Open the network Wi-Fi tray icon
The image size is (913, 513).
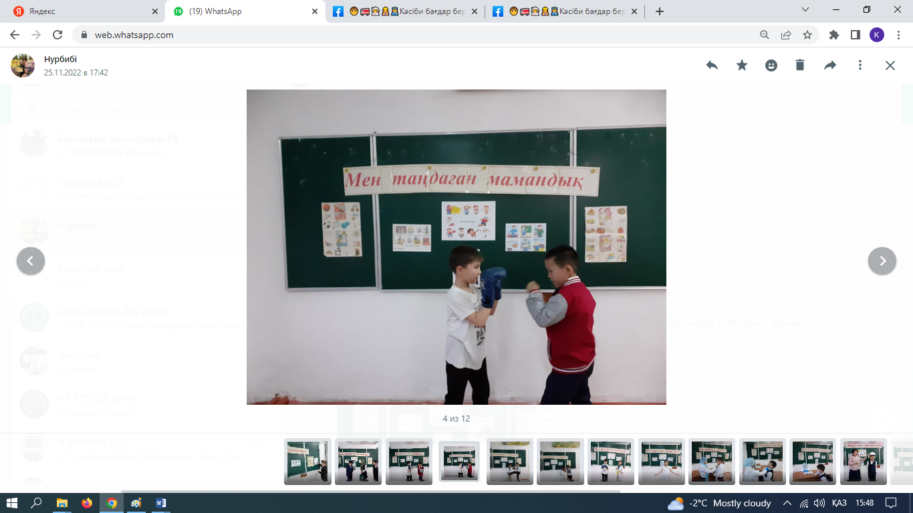[x=804, y=503]
